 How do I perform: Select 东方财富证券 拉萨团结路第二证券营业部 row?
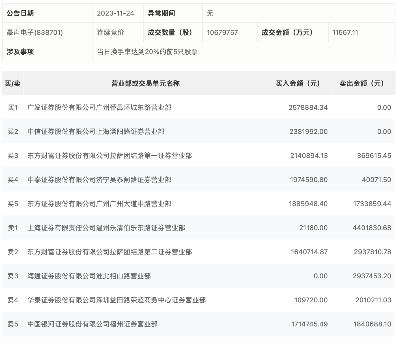199,252
